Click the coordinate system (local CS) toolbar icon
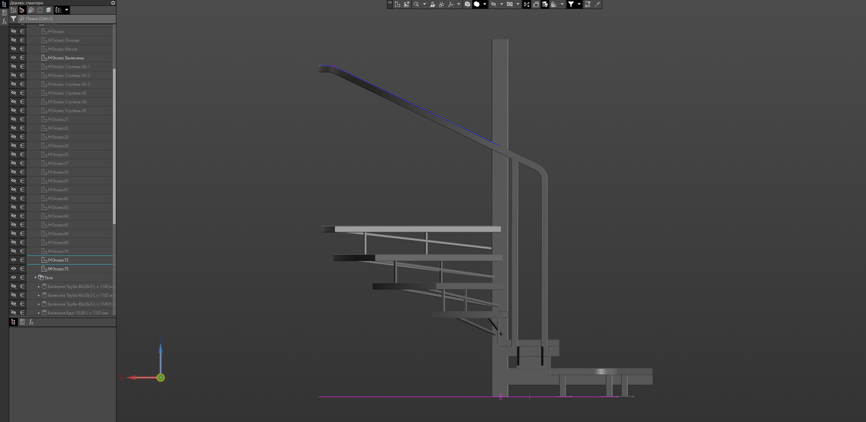 tap(397, 4)
